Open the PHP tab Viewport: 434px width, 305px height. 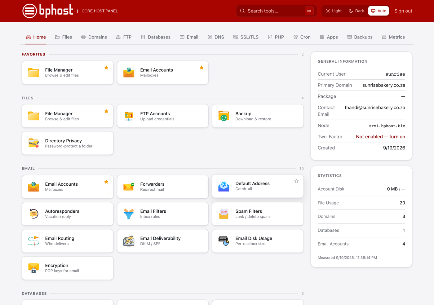coord(276,37)
